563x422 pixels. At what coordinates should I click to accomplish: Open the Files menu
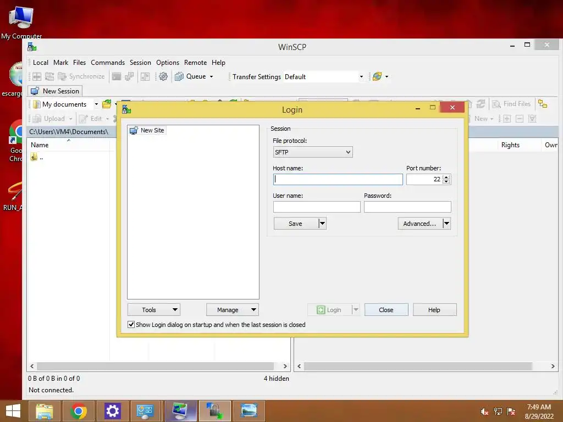tap(79, 63)
